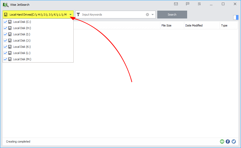Click the disk icon beside Local Disk (M:)
241x148 pixels.
[x=10, y=59]
